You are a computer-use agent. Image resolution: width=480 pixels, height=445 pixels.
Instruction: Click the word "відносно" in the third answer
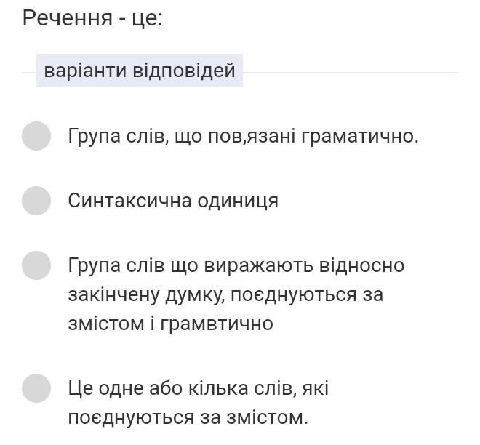(361, 265)
